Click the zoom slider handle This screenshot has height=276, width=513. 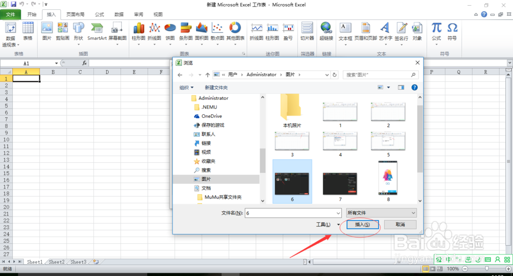[487, 268]
